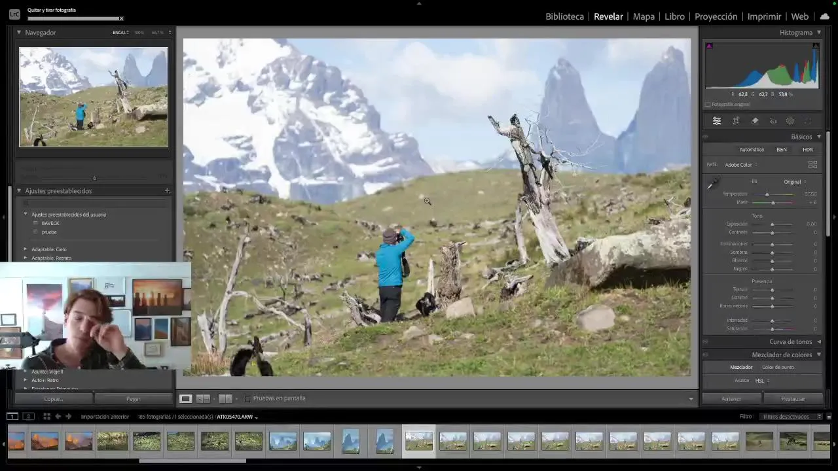The height and width of the screenshot is (471, 838).
Task: Click the Pegar settings button
Action: coord(133,399)
